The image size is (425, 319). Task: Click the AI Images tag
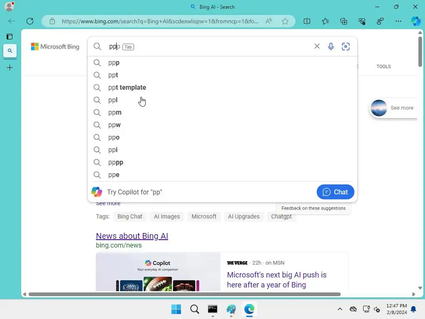[x=167, y=216]
